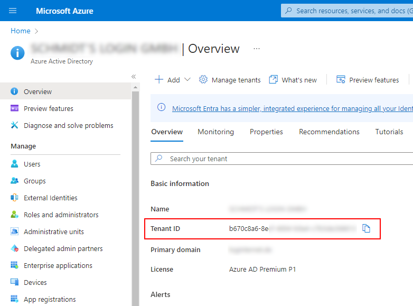Click the Roles and administrators icon
413x306 pixels.
14,215
